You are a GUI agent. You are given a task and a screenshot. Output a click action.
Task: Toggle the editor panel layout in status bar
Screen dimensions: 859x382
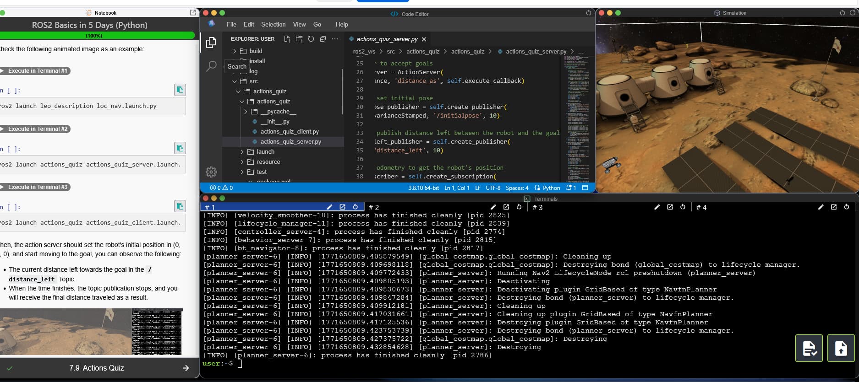pyautogui.click(x=585, y=188)
